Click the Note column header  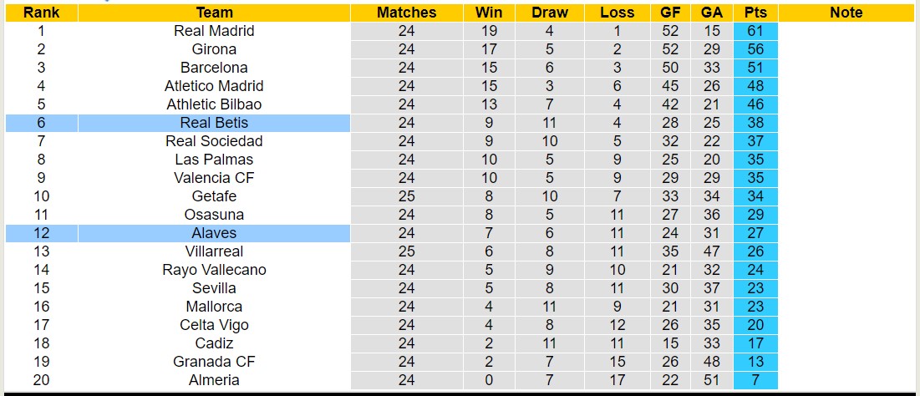[x=846, y=13]
